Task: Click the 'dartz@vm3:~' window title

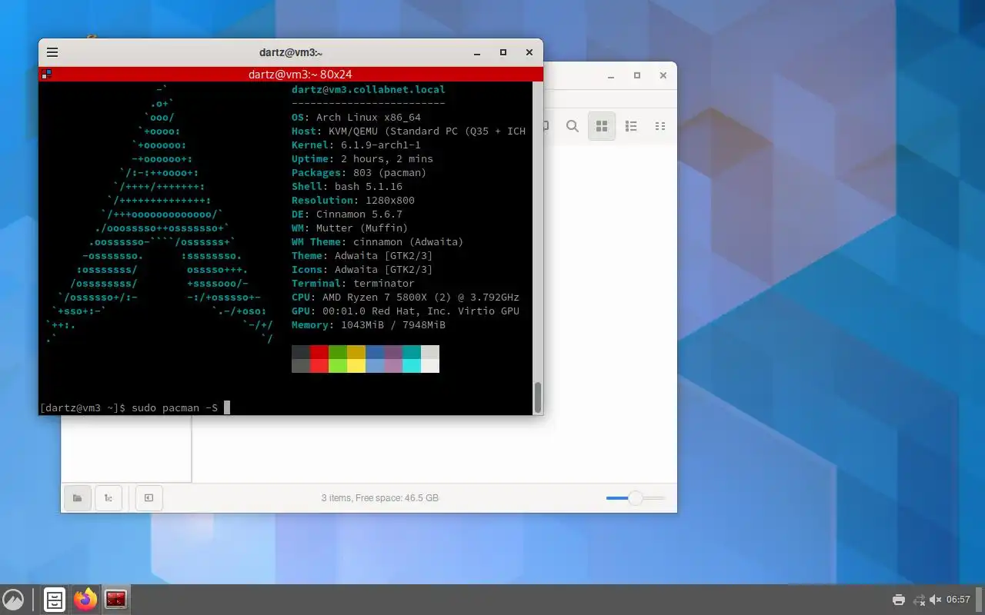Action: click(x=291, y=52)
